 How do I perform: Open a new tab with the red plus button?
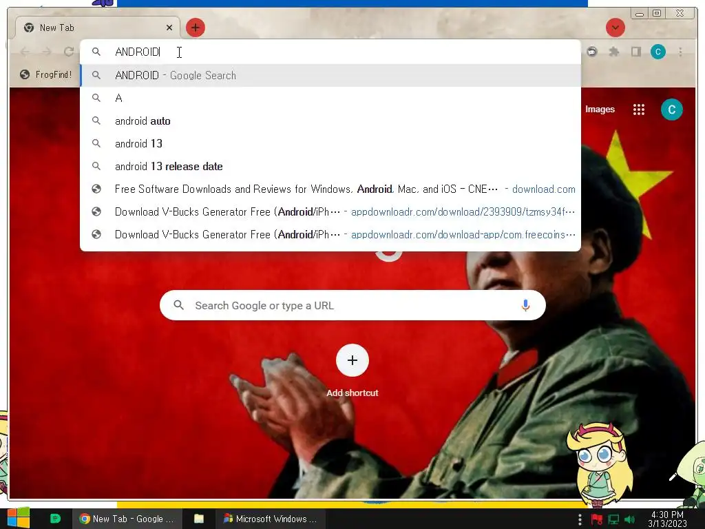coord(195,28)
